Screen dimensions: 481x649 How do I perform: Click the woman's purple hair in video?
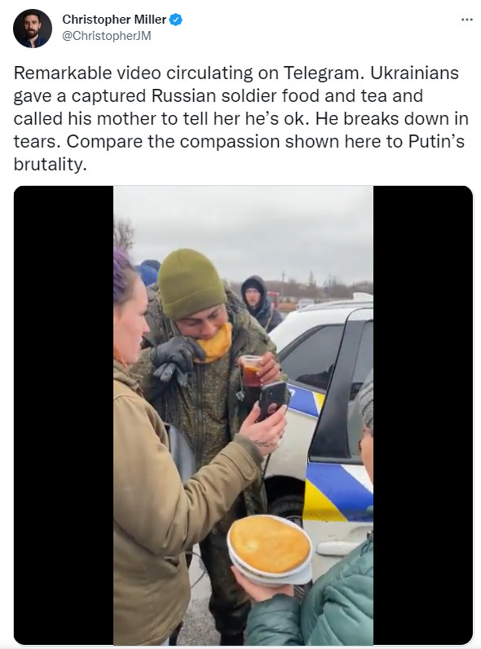[122, 277]
